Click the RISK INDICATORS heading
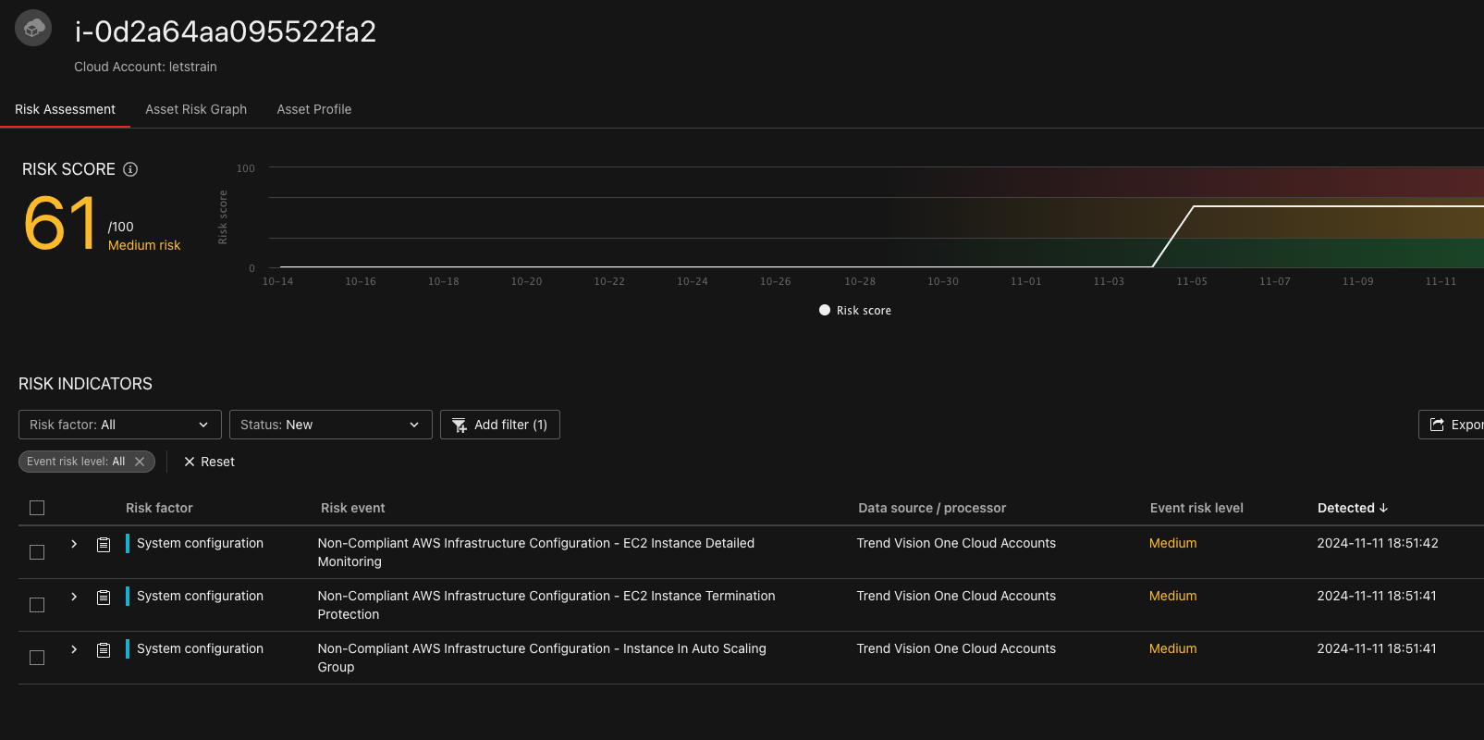1484x740 pixels. coord(85,384)
